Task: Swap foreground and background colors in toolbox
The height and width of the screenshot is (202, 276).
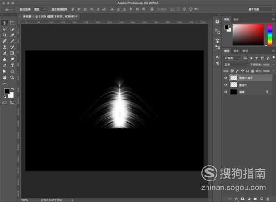Action: coord(12,89)
